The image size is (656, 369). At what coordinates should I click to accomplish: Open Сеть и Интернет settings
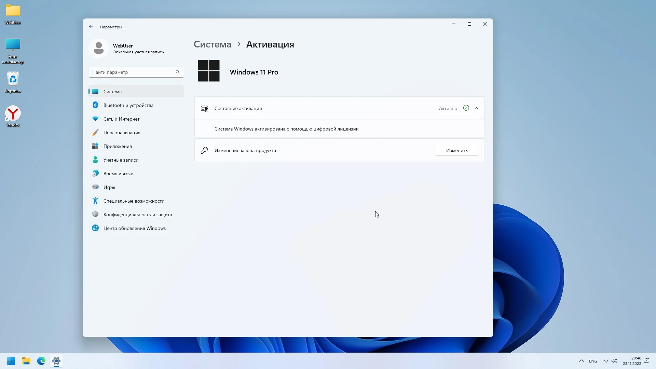tap(121, 119)
